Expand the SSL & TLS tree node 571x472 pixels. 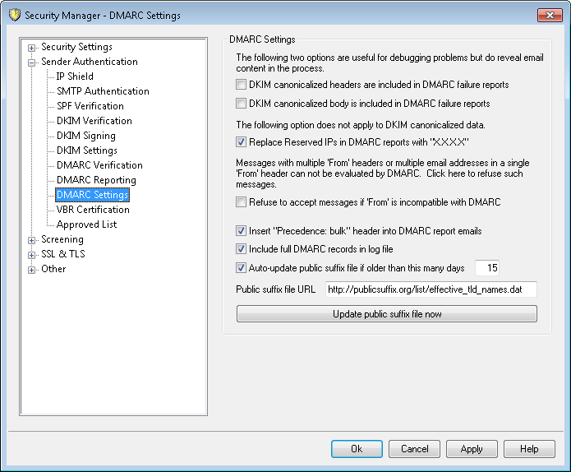[x=32, y=254]
